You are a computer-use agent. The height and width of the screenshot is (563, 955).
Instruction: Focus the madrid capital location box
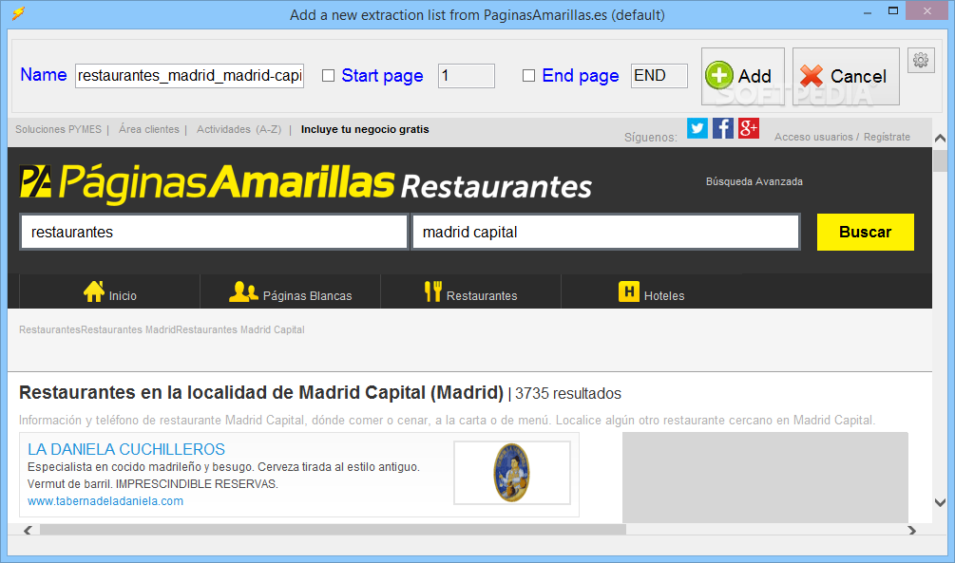[x=605, y=232]
